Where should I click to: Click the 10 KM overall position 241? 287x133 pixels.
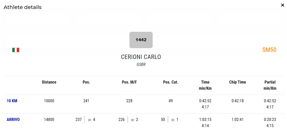[x=86, y=101]
